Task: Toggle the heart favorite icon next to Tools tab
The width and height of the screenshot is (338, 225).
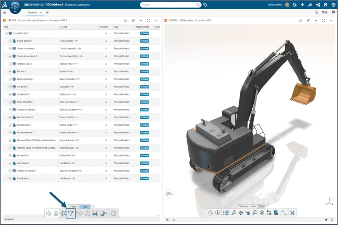Action: (93, 206)
